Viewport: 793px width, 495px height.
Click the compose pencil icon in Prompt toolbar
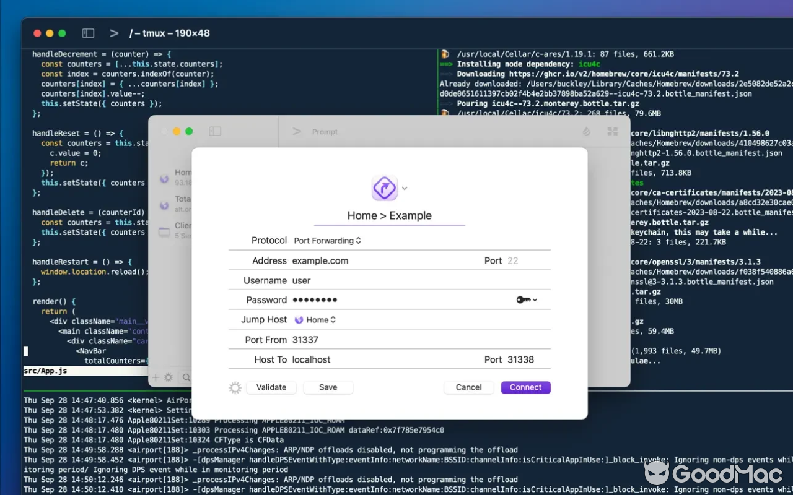click(586, 131)
